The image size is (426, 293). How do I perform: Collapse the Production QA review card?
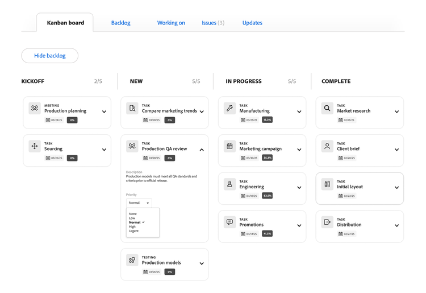coord(202,150)
